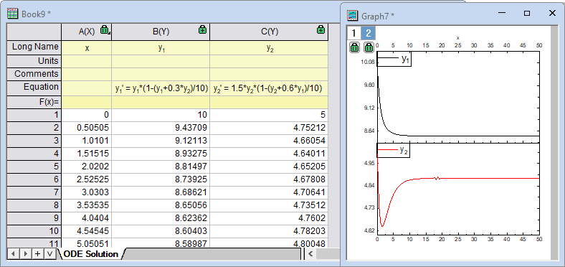565x267 pixels.
Task: Click the Long Name row label
Action: [34, 47]
